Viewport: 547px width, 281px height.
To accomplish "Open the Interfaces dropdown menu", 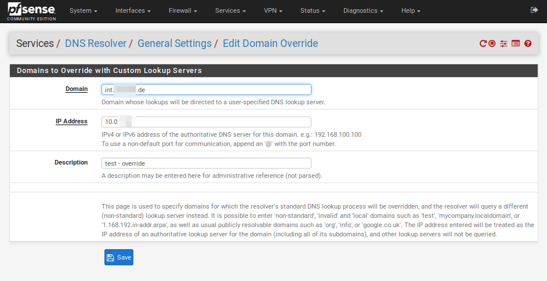I will (133, 11).
